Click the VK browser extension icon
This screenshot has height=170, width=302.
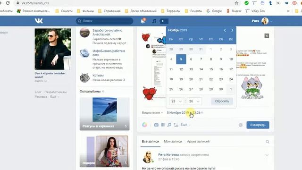click(286, 3)
